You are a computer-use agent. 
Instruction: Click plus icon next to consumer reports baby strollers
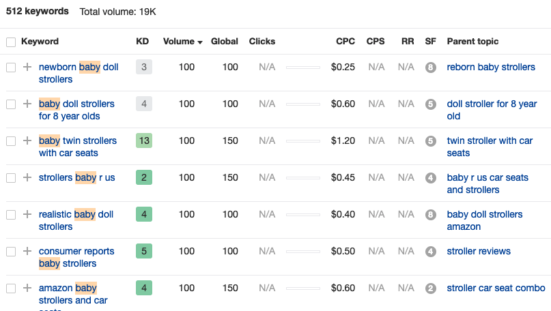pos(27,252)
